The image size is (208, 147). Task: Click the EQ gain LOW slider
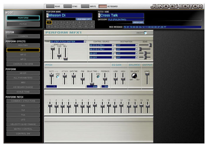(115, 79)
